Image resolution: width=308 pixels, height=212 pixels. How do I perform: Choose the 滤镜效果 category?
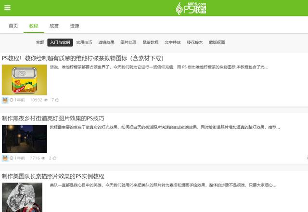point(106,42)
